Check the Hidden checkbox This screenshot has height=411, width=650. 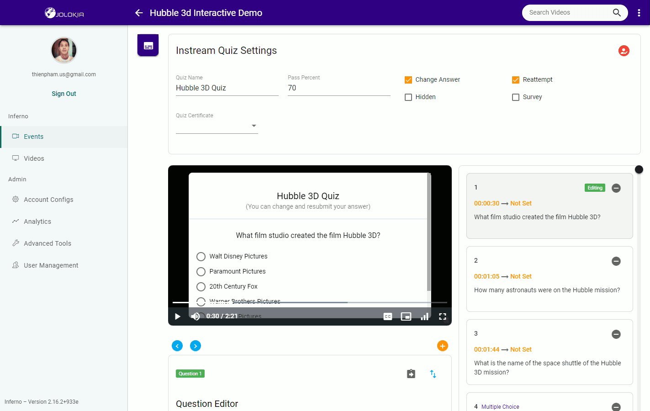408,97
